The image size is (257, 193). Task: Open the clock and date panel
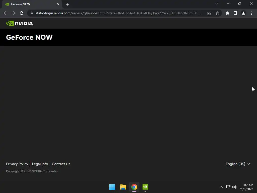(x=247, y=187)
